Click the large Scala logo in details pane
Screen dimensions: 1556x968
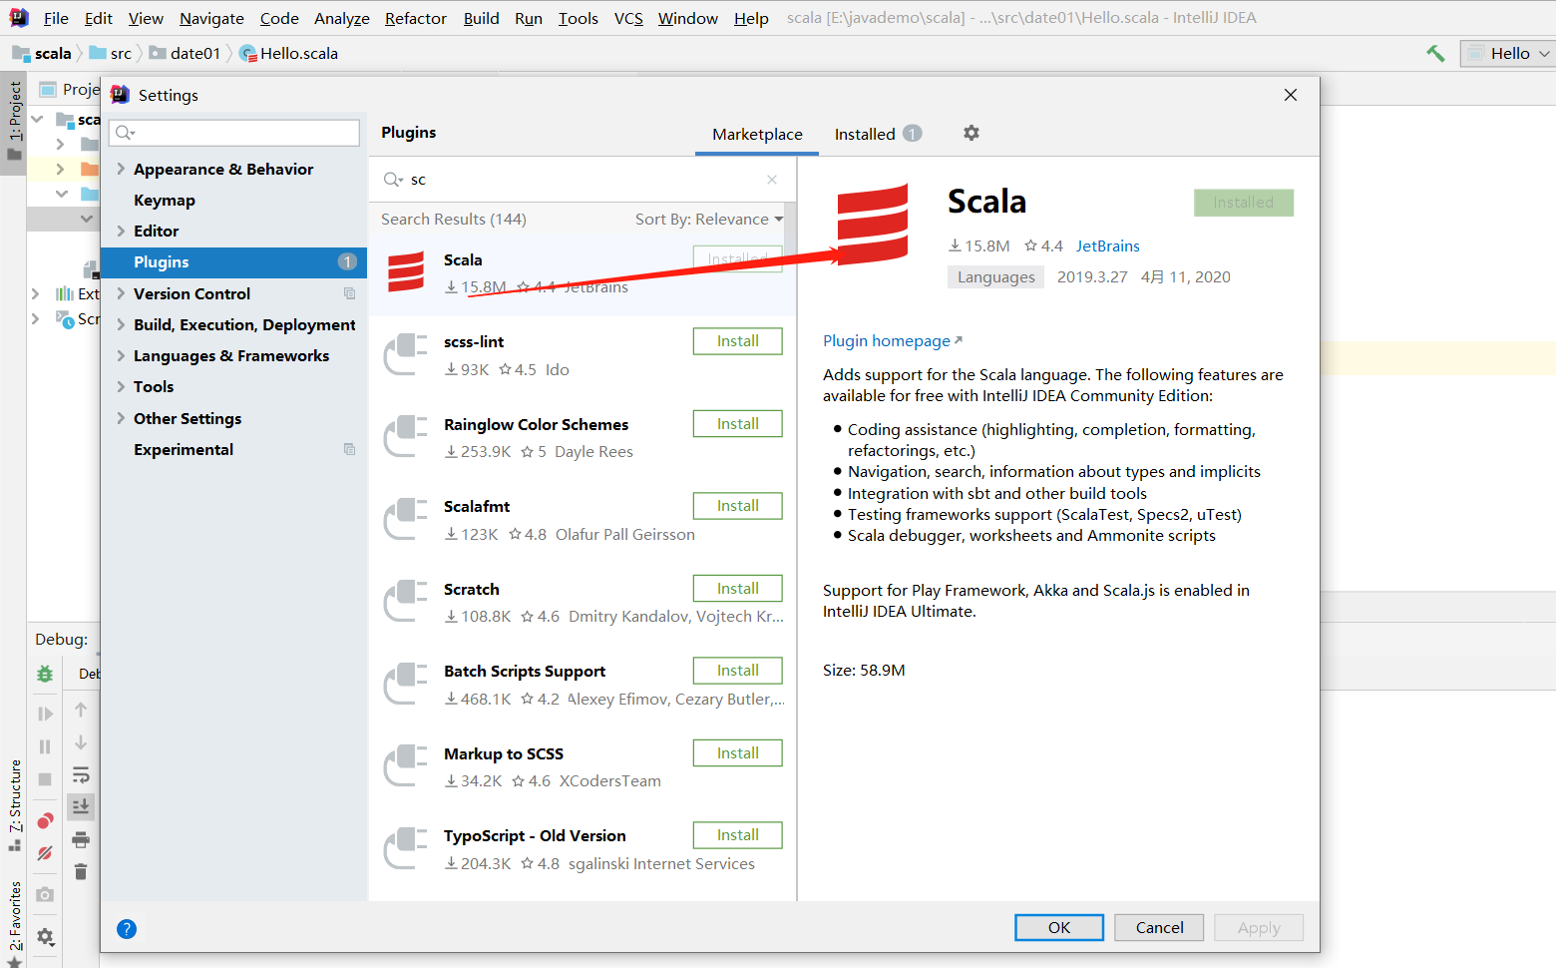tap(873, 225)
